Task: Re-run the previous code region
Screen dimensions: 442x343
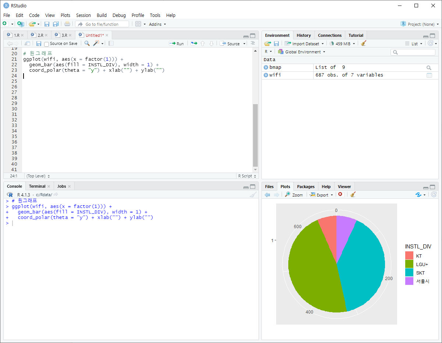Action: coord(194,43)
